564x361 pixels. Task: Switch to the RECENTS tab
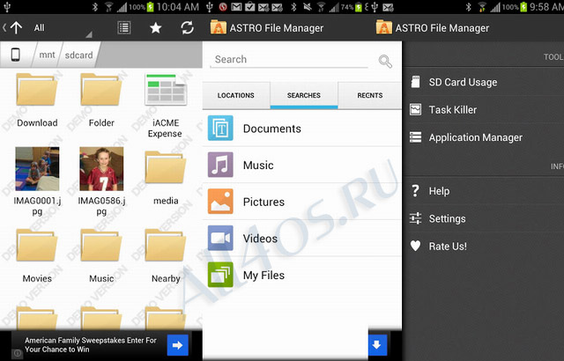[x=370, y=95]
